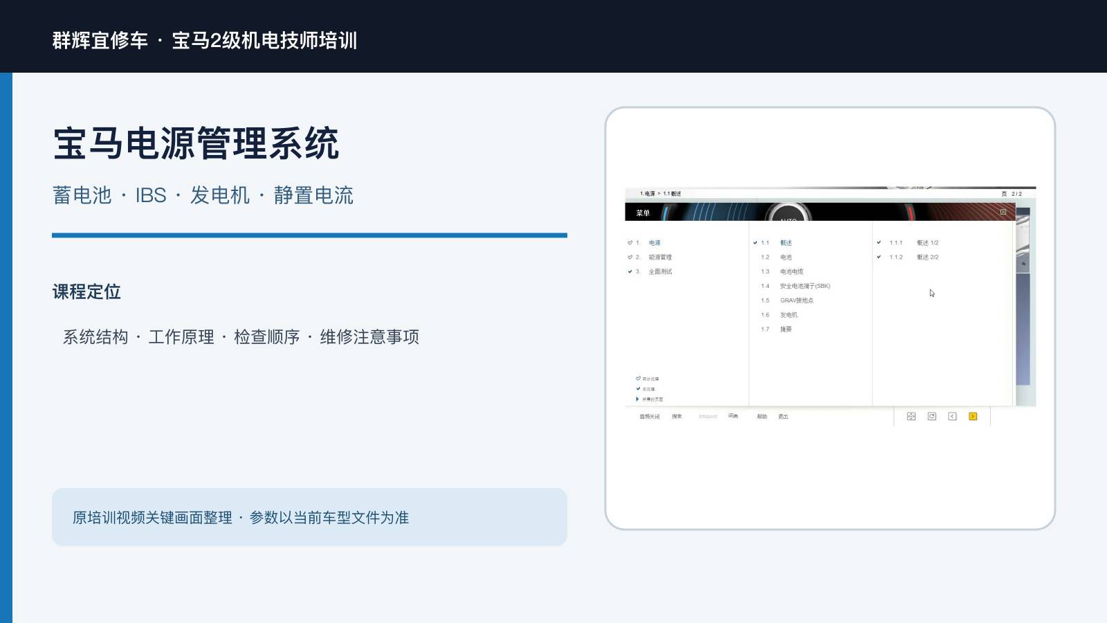The width and height of the screenshot is (1107, 623).
Task: Click the page counter 2 / 2
Action: pyautogui.click(x=1016, y=194)
